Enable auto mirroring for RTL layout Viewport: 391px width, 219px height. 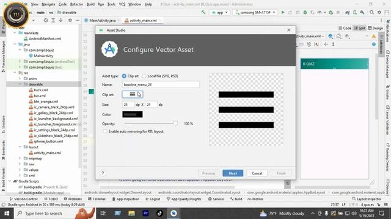[105, 131]
